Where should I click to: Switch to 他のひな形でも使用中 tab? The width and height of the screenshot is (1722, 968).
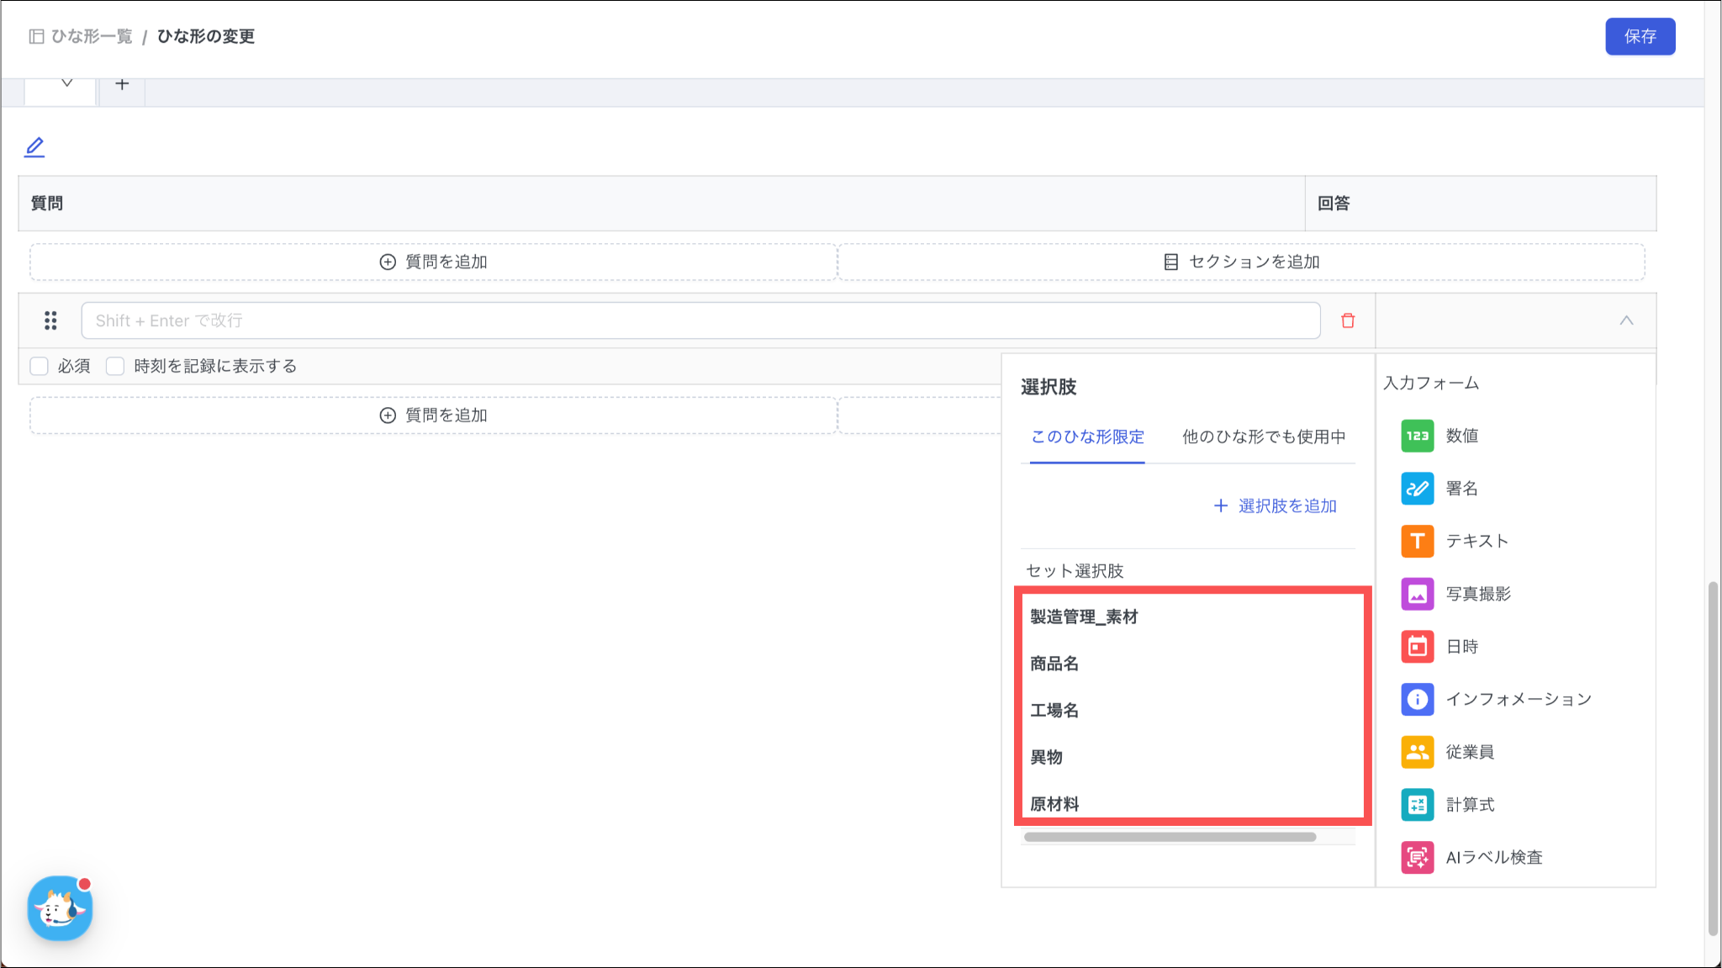pyautogui.click(x=1263, y=436)
